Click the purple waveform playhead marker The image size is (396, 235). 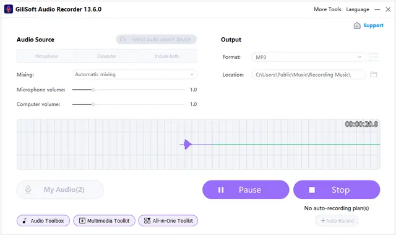pos(187,144)
